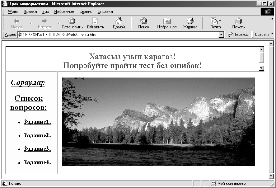The height and width of the screenshot is (188, 276).
Task: Open the Справка menu
Action: (105, 12)
